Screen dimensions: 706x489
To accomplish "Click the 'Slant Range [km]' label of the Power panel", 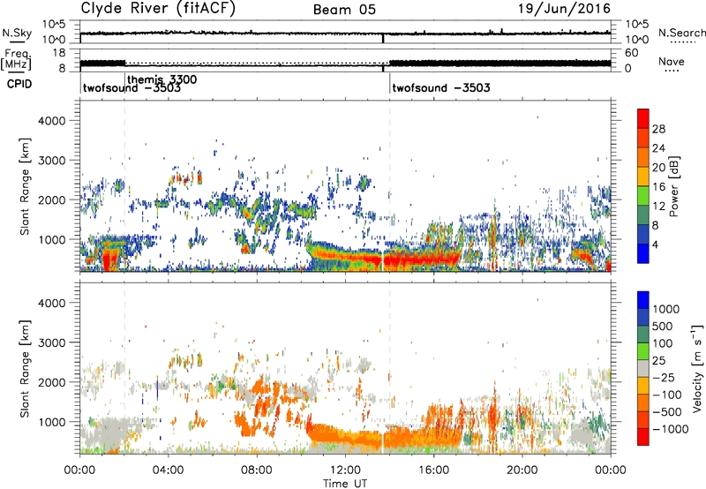I will [25, 186].
